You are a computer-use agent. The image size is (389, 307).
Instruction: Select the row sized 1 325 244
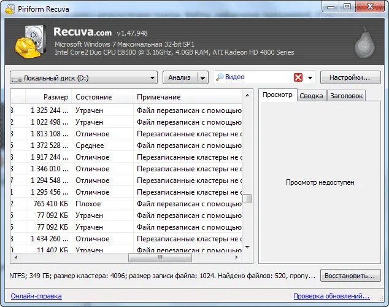[x=126, y=110]
